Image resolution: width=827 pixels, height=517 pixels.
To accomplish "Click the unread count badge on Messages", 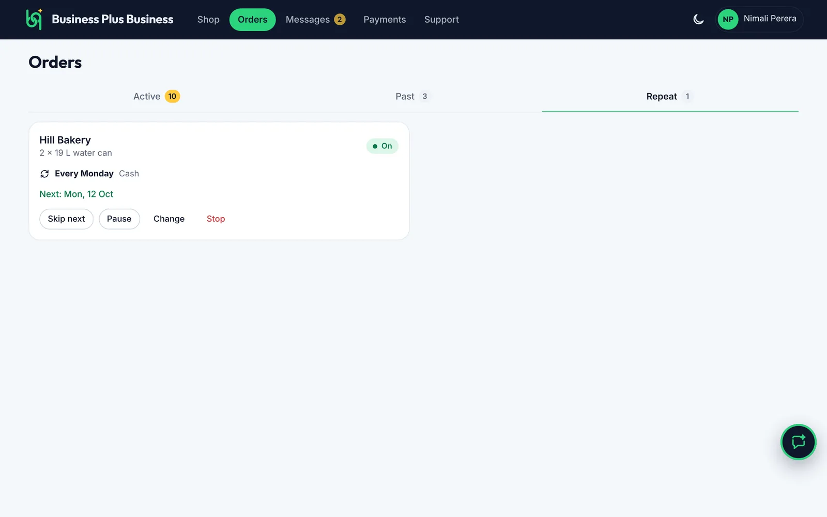I will [x=340, y=20].
